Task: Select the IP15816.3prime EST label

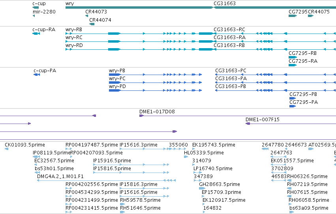Action: pos(139,184)
